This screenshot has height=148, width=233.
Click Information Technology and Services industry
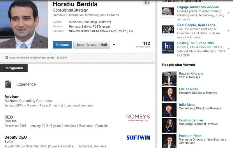93,15
